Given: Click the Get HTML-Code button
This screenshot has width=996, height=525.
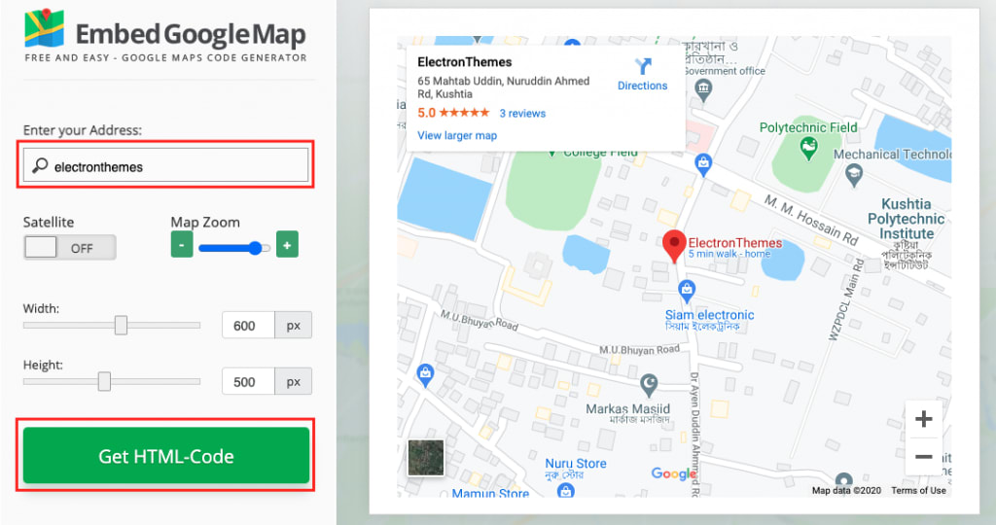Looking at the screenshot, I should click(165, 455).
